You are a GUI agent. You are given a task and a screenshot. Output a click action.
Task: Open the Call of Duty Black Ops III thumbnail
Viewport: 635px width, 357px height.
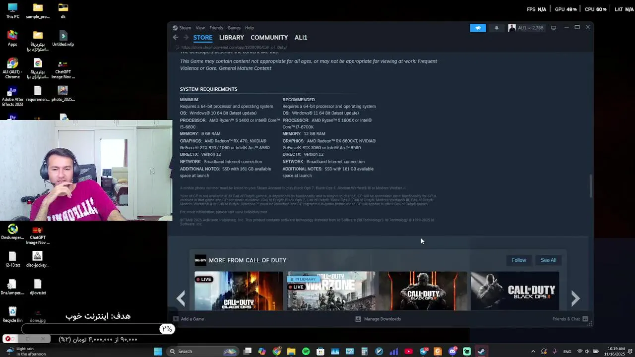pyautogui.click(x=423, y=291)
